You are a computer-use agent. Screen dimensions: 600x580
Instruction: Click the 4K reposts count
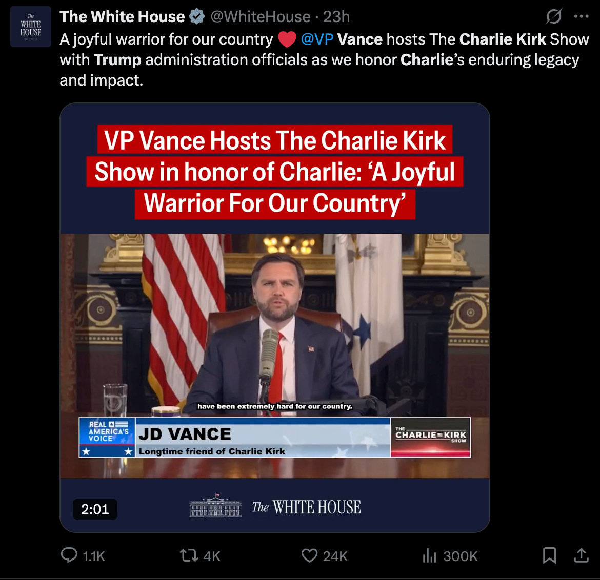(x=212, y=556)
